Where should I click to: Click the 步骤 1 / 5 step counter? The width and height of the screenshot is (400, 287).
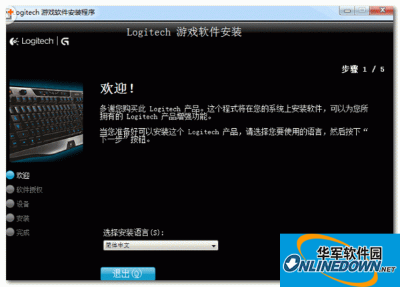coord(363,69)
